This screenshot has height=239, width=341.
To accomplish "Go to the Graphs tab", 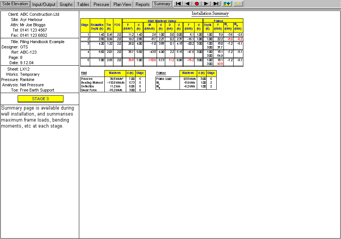I will coord(66,4).
